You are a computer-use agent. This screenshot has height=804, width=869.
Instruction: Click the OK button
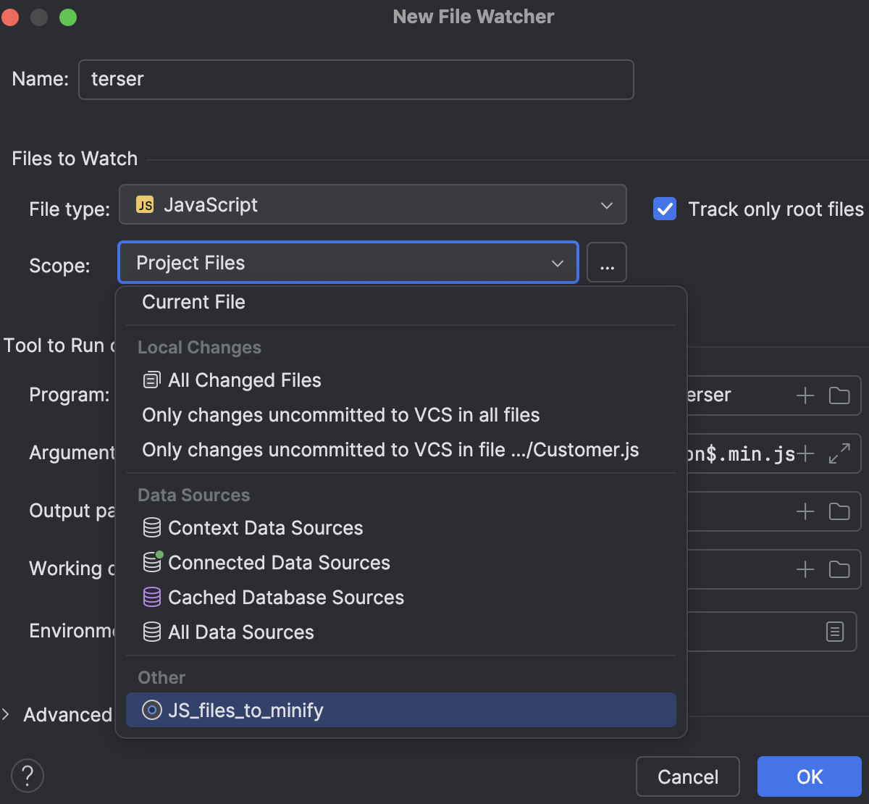point(809,776)
